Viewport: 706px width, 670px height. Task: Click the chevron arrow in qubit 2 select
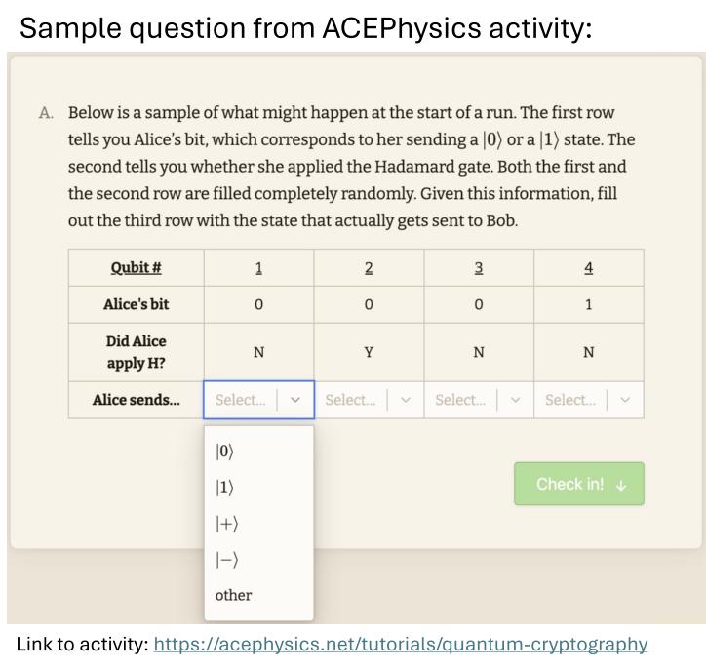(406, 400)
